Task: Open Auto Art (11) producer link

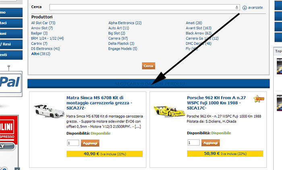Action: pos(119,28)
